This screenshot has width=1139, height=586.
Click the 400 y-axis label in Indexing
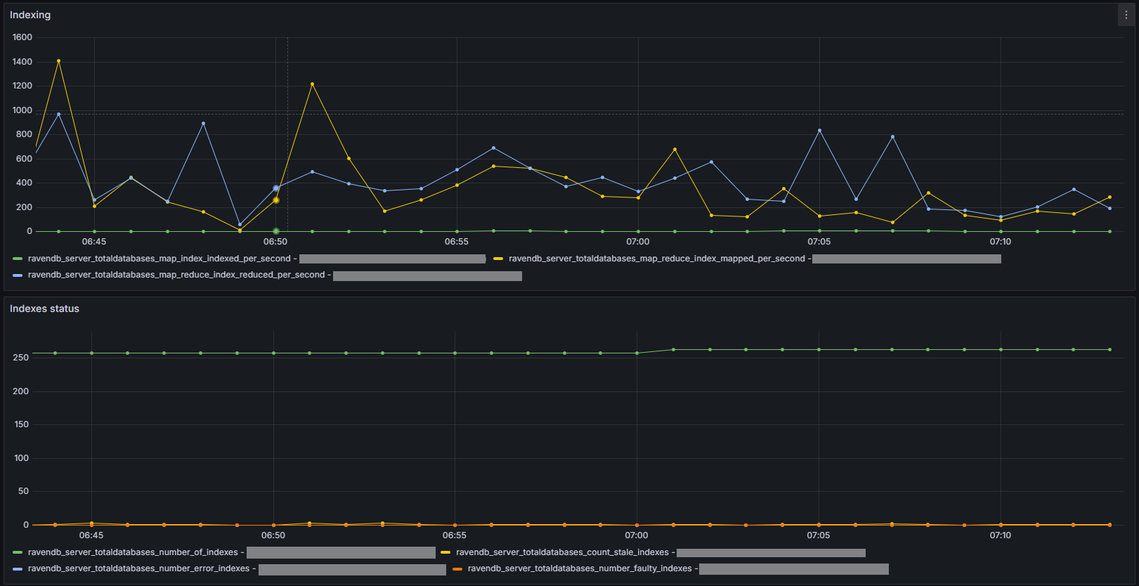[x=24, y=183]
